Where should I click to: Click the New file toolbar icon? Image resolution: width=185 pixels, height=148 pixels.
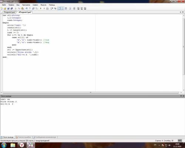[x=1, y=9]
